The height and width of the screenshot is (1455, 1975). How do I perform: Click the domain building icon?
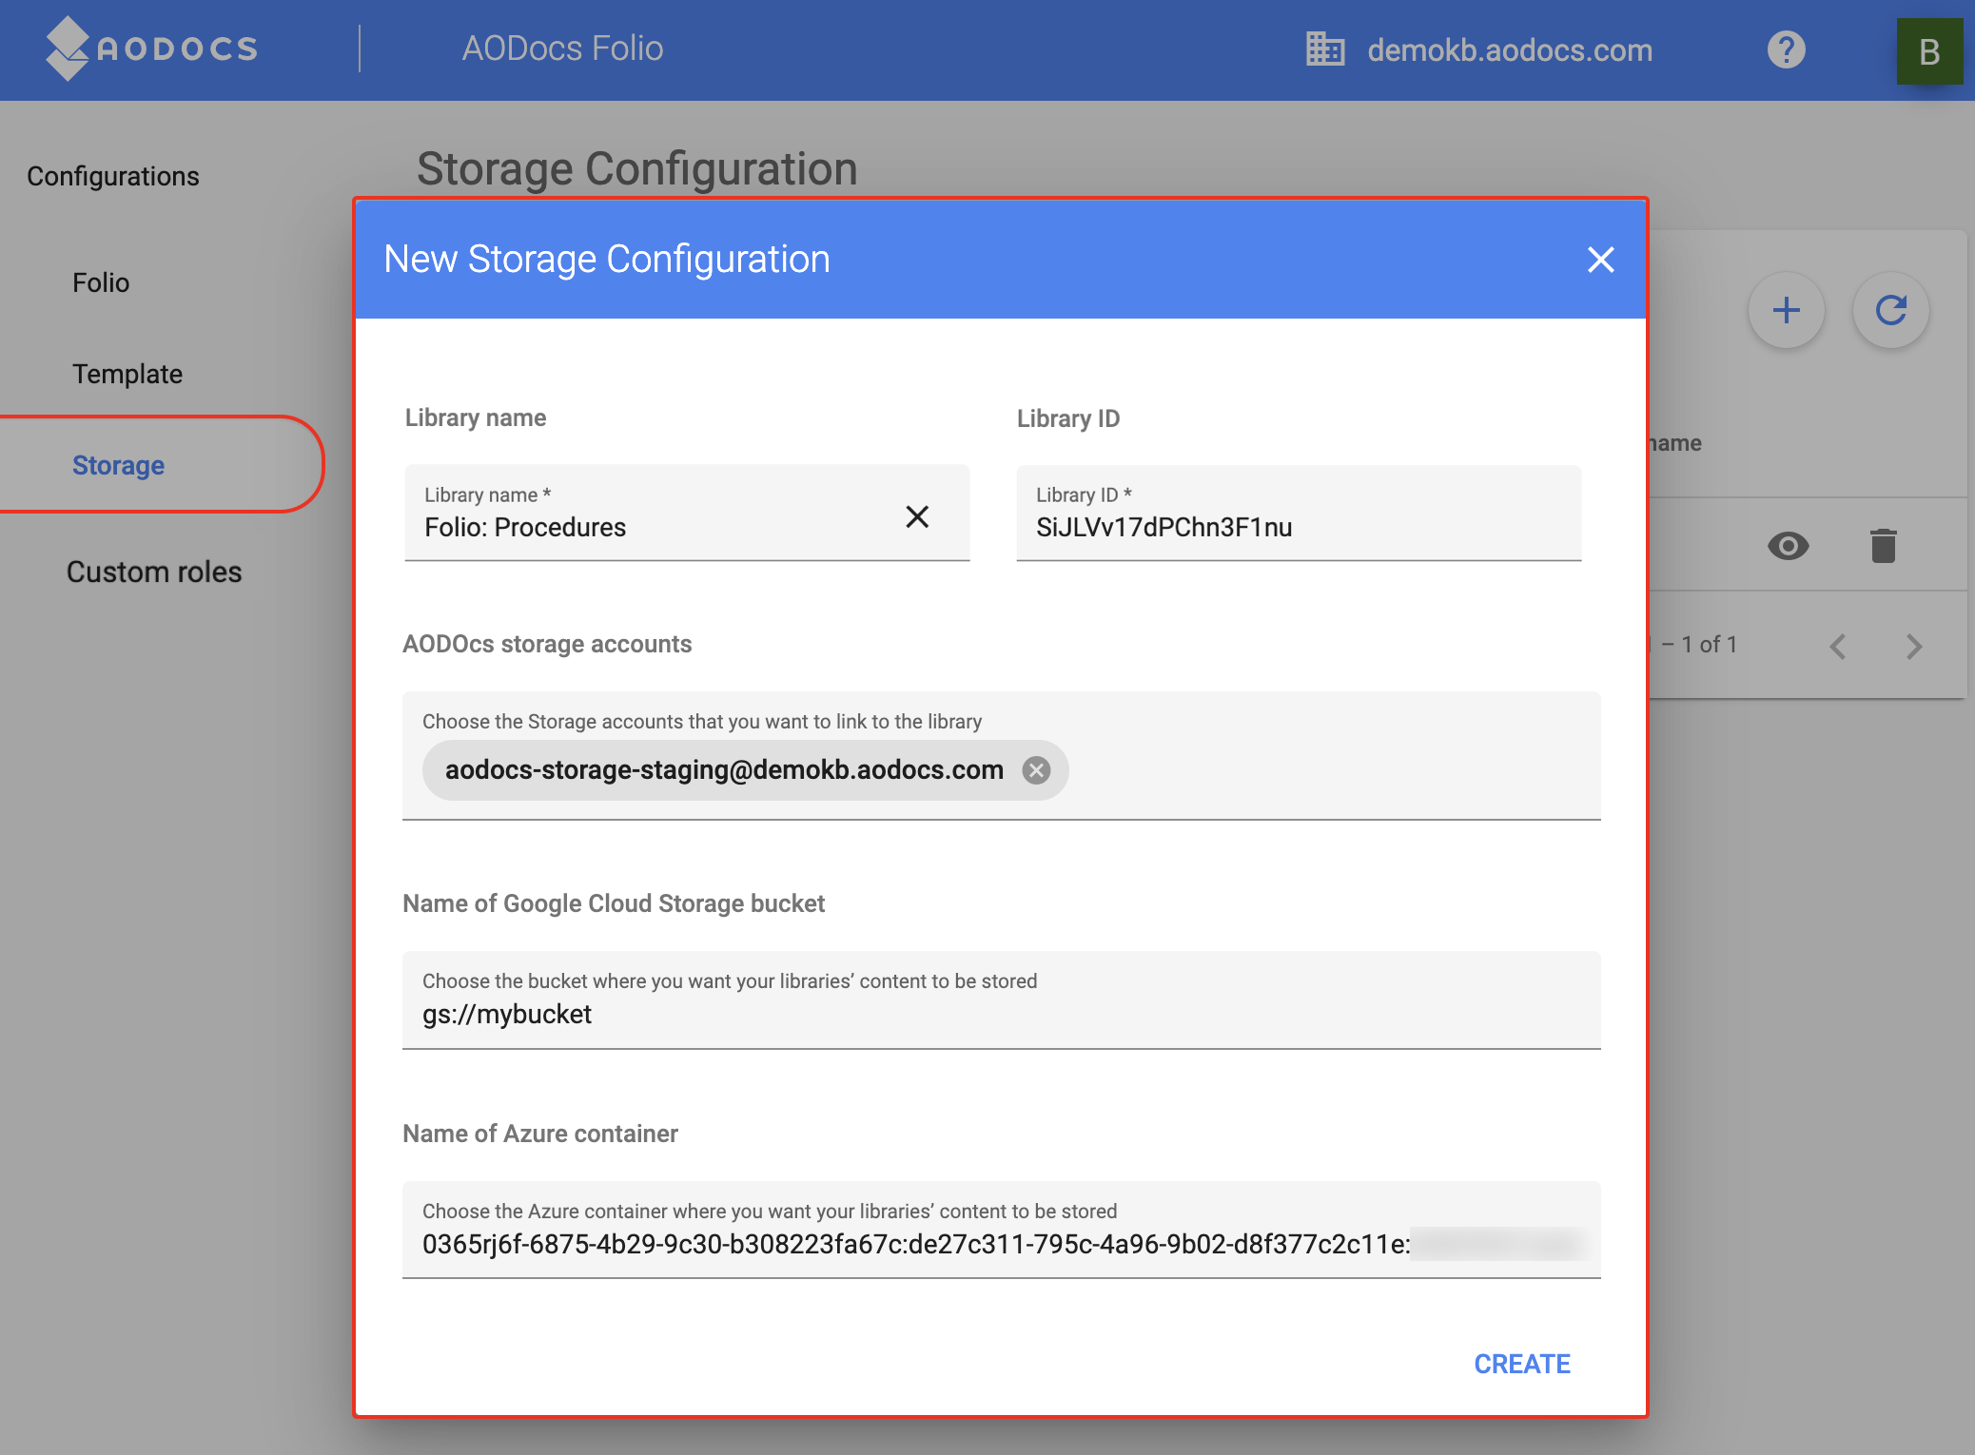(1324, 49)
